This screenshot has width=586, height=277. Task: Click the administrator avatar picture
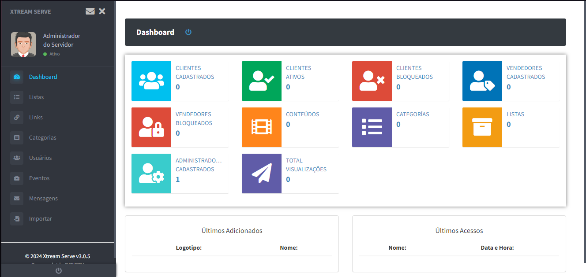tap(23, 44)
